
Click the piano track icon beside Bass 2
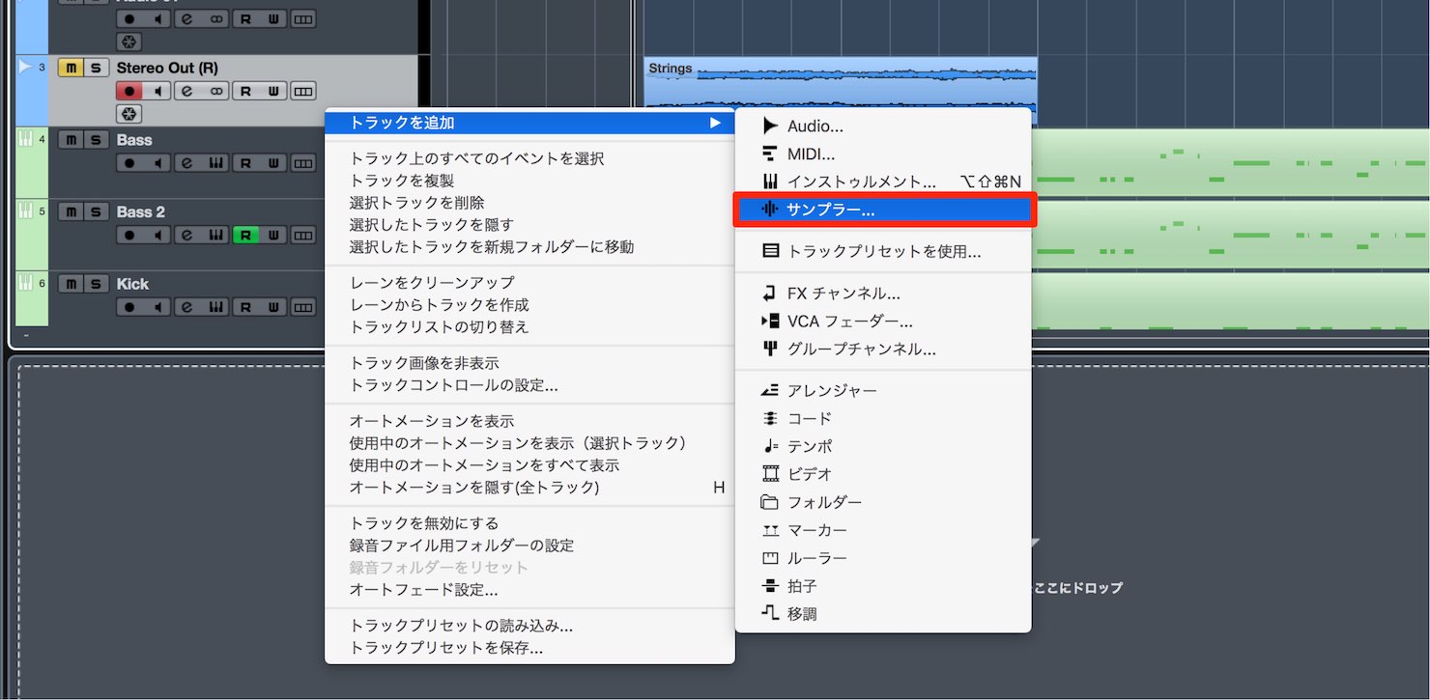pos(25,210)
